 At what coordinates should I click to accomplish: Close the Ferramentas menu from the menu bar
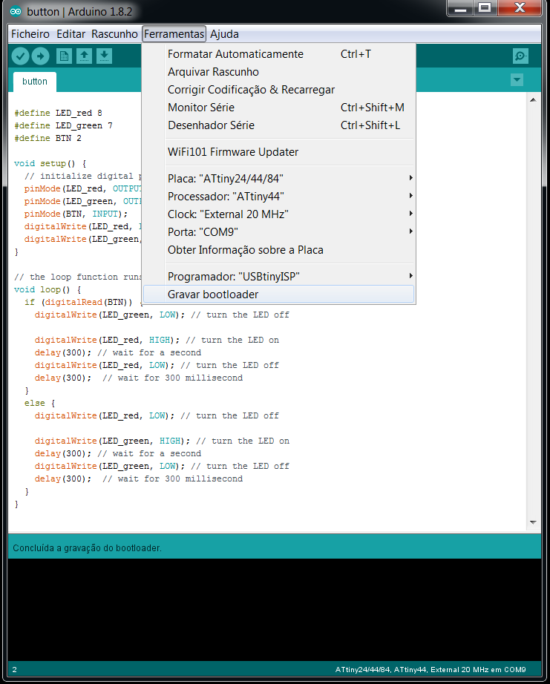click(x=174, y=34)
